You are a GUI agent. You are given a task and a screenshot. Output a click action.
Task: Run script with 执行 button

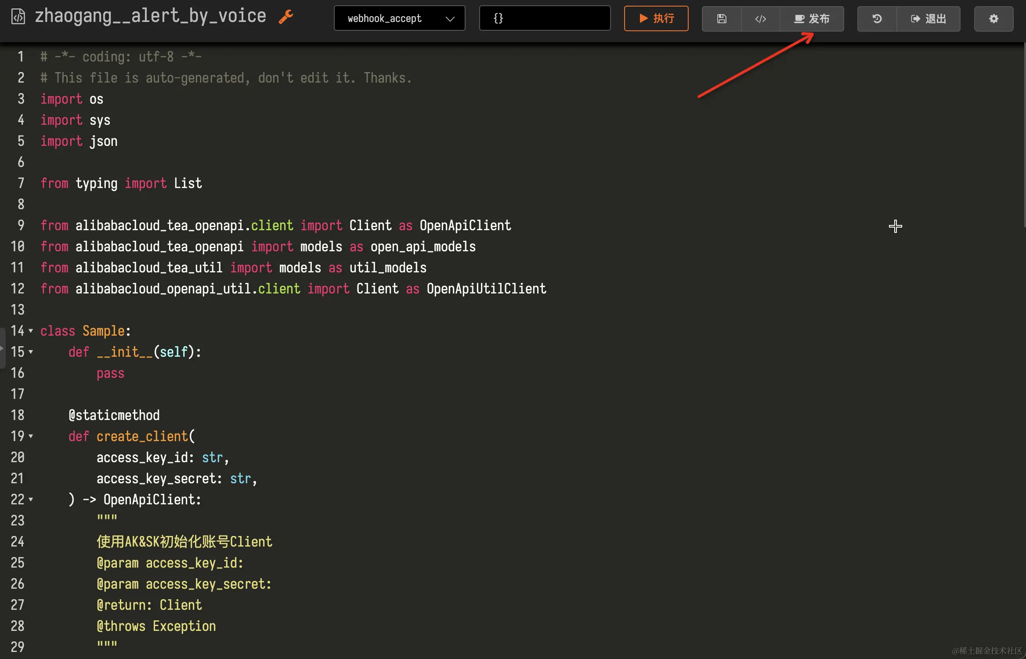click(656, 18)
